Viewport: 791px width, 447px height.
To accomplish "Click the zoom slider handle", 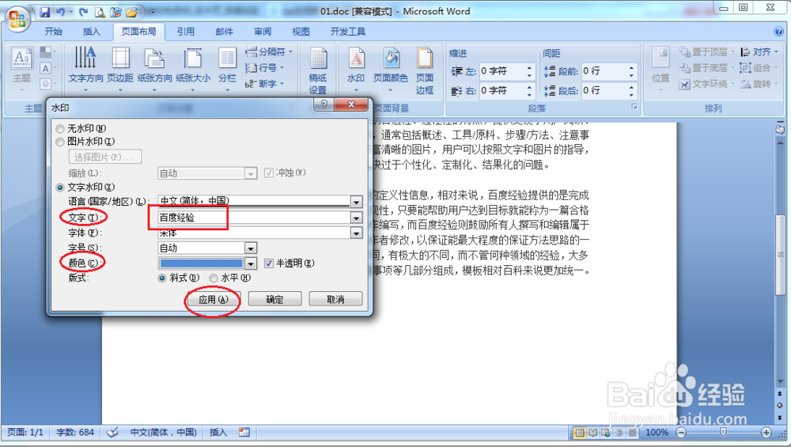I will pyautogui.click(x=723, y=433).
